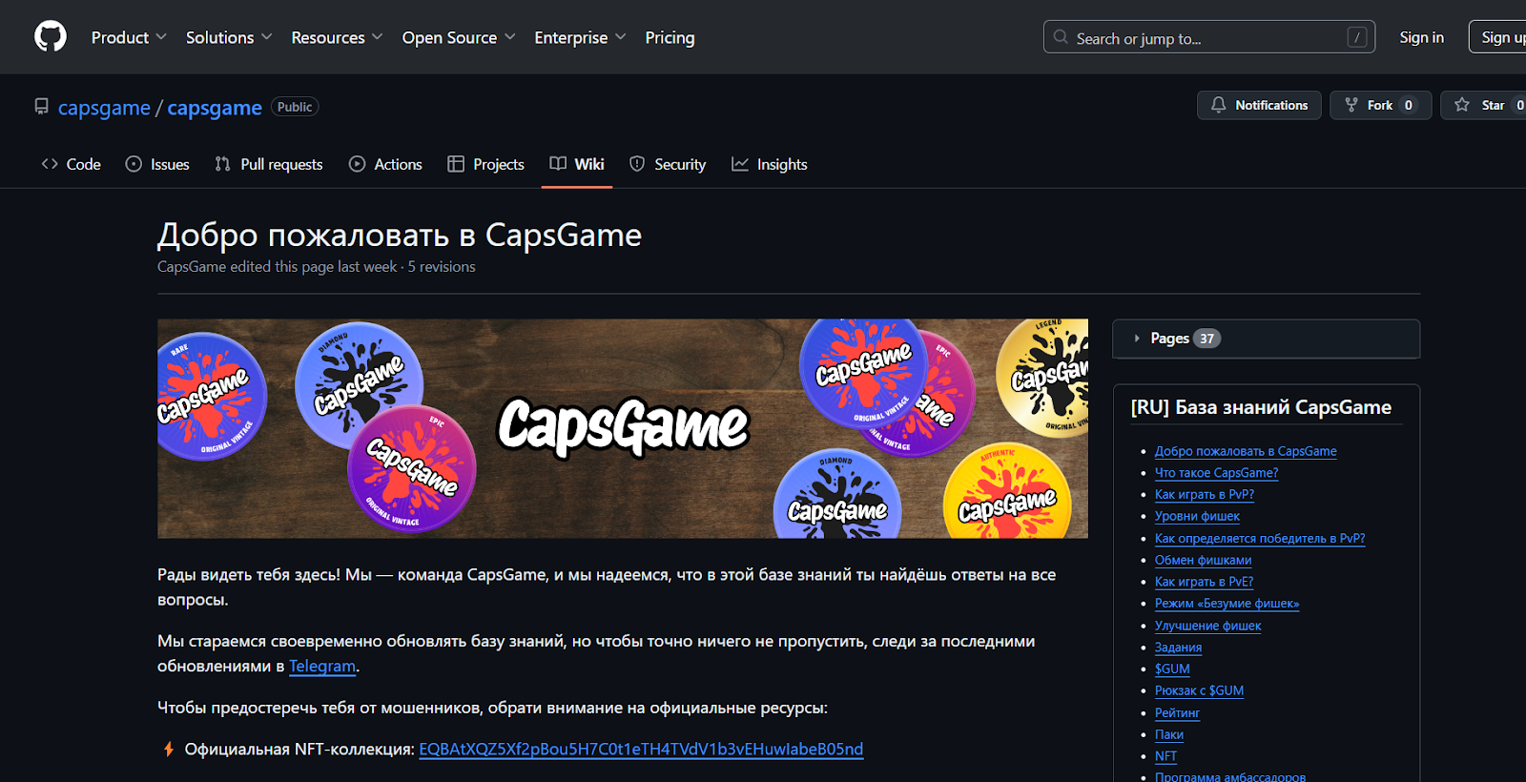Open the capsgame repository name link
This screenshot has width=1526, height=782.
point(215,108)
